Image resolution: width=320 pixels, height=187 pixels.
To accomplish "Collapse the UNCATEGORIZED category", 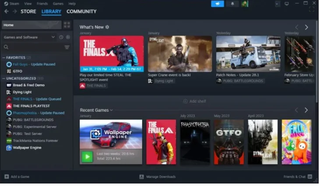I will [4, 78].
